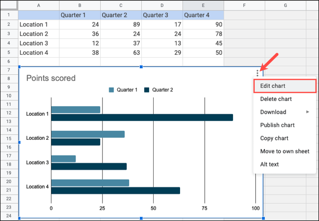The width and height of the screenshot is (319, 221).
Task: Click cell with value 45
Action: [203, 43]
